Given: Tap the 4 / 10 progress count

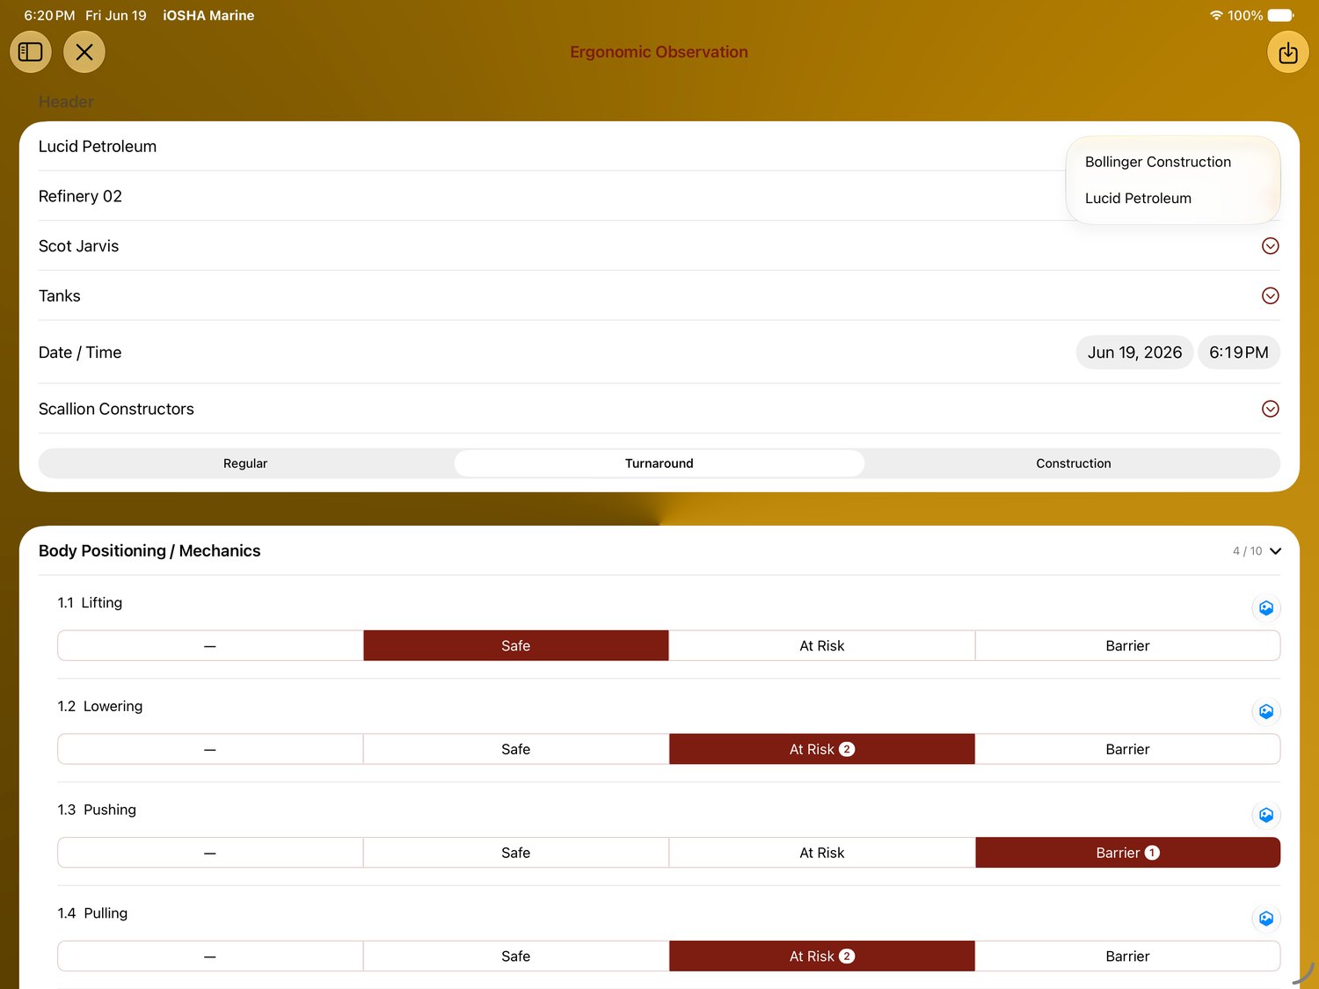Looking at the screenshot, I should pos(1247,551).
